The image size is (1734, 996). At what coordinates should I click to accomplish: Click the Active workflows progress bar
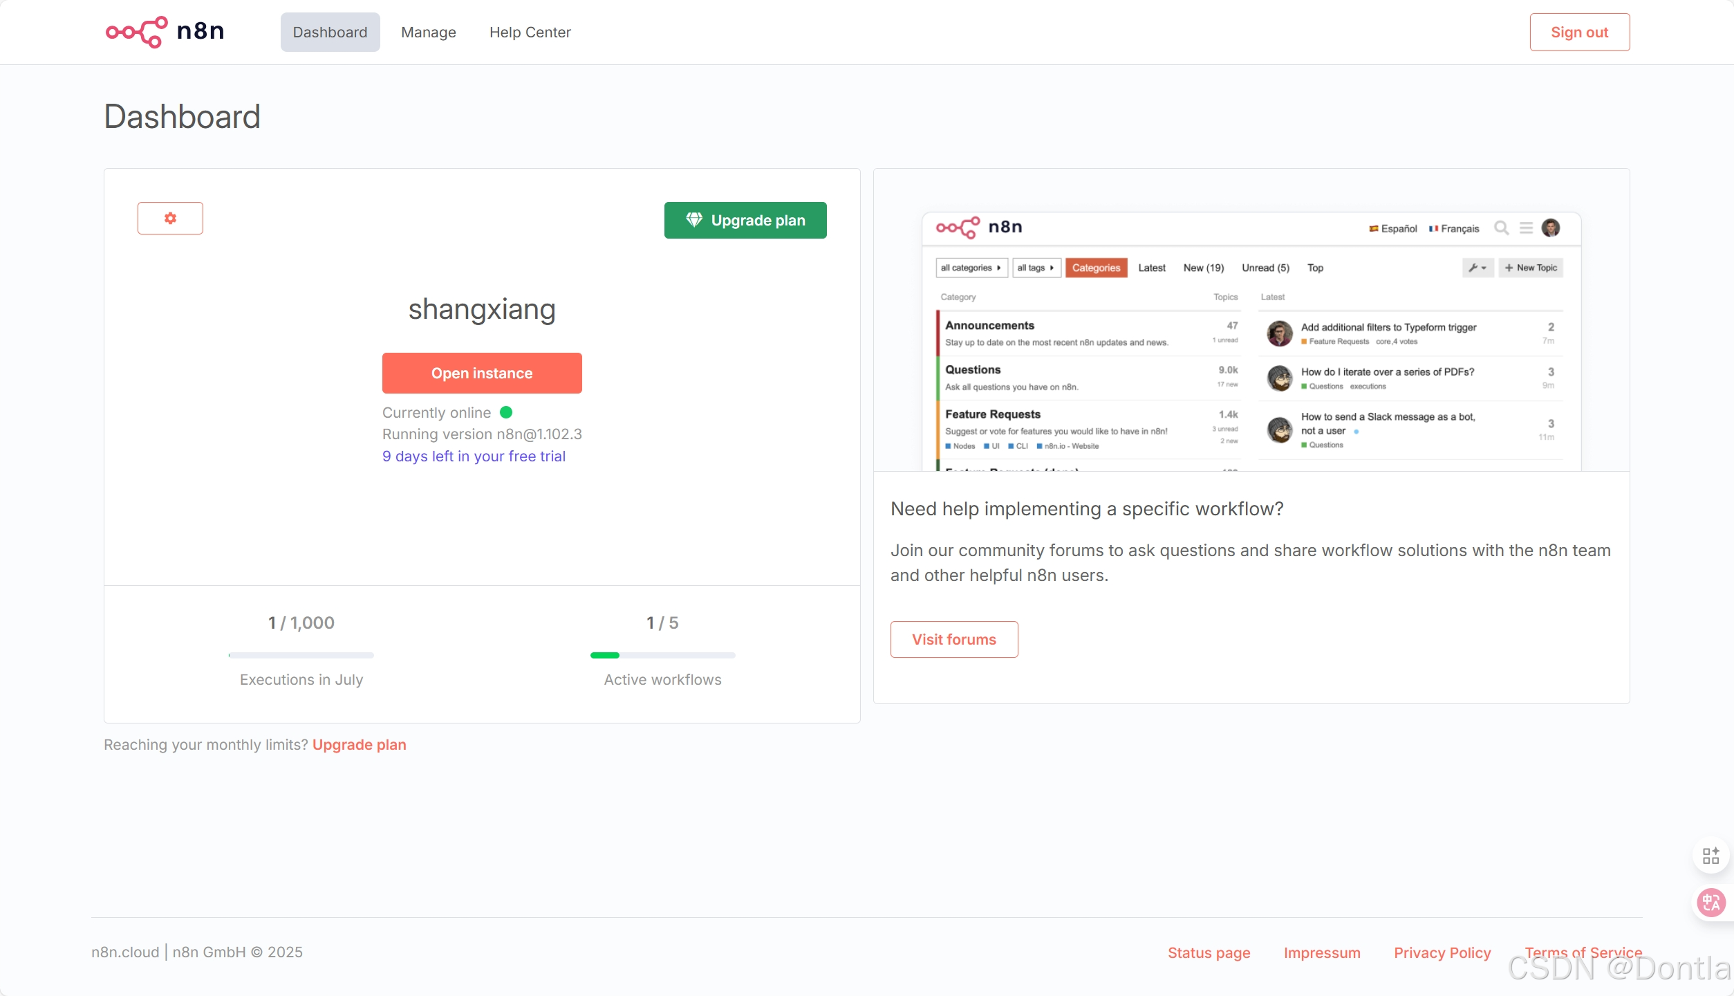[x=663, y=655]
